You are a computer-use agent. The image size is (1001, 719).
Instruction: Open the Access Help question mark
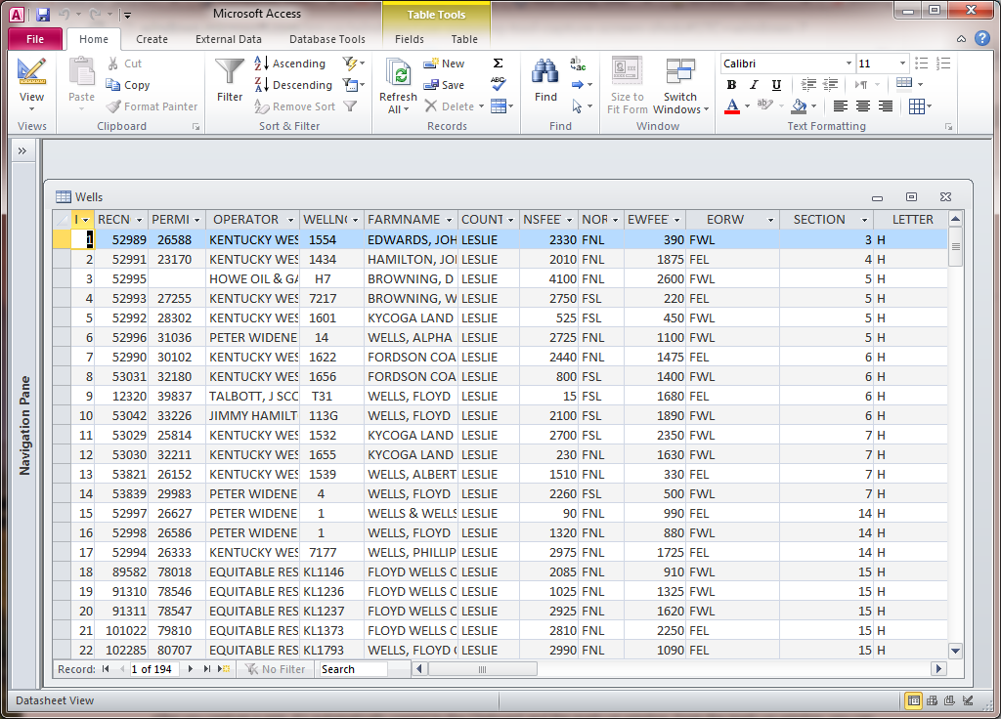click(981, 39)
